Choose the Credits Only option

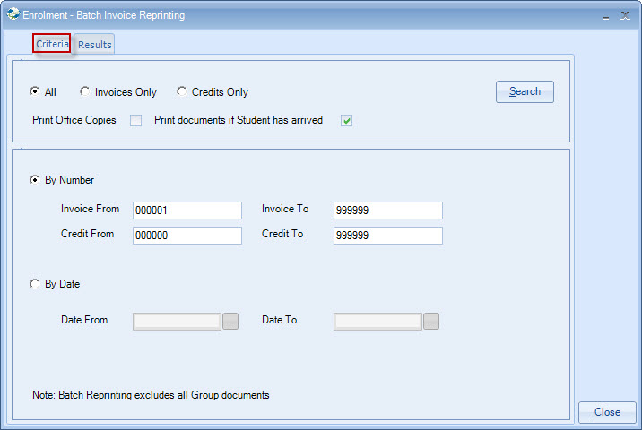(x=181, y=91)
